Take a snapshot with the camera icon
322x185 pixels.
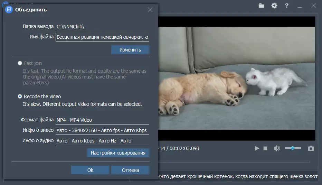tap(311, 148)
